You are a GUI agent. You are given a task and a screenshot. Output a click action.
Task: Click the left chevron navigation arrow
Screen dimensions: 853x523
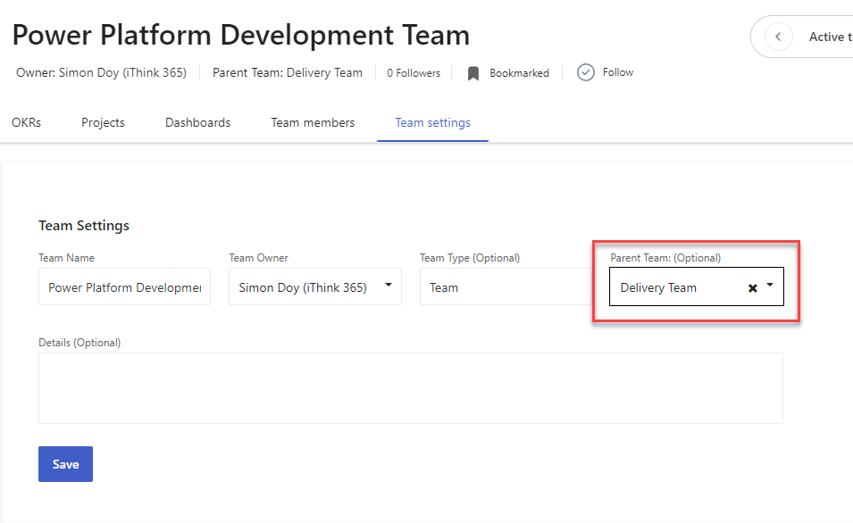tap(779, 37)
